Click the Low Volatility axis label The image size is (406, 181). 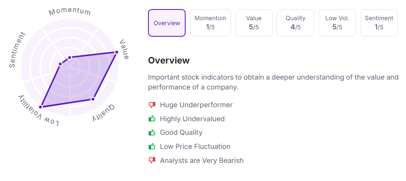pos(38,112)
